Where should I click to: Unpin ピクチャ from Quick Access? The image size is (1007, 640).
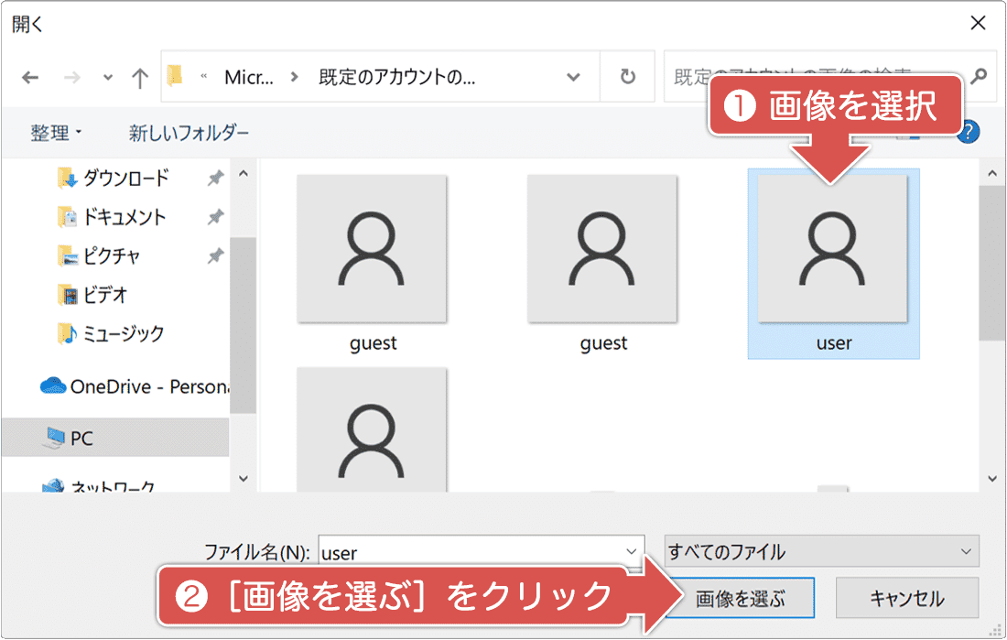pos(214,256)
